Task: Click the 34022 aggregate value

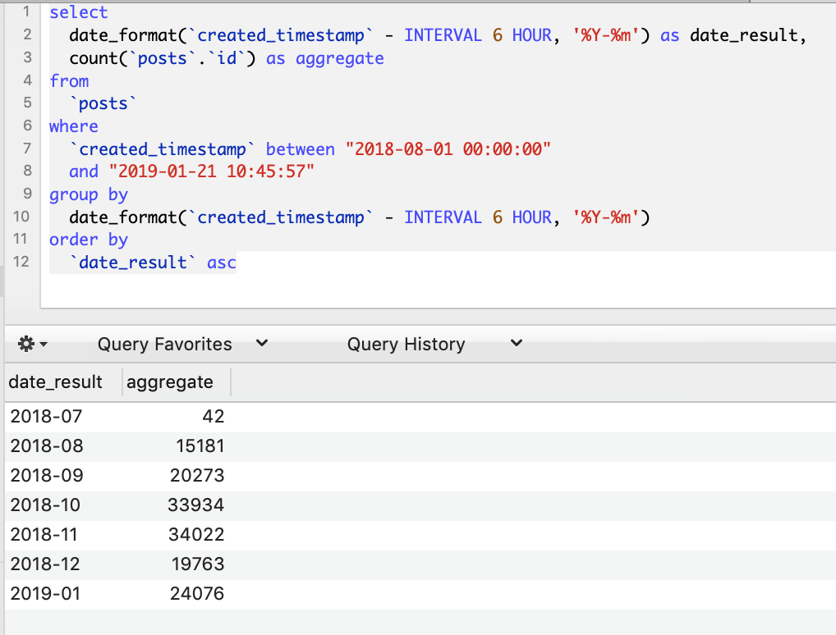Action: coord(195,534)
